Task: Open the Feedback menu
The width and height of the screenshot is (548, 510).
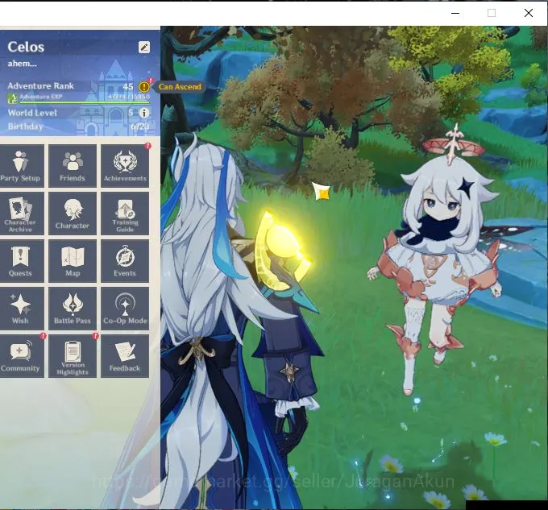Action: [125, 356]
